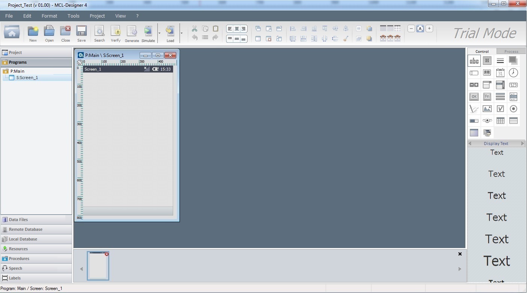This screenshot has height=293, width=527.
Task: Click the Generate project icon
Action: (x=132, y=33)
